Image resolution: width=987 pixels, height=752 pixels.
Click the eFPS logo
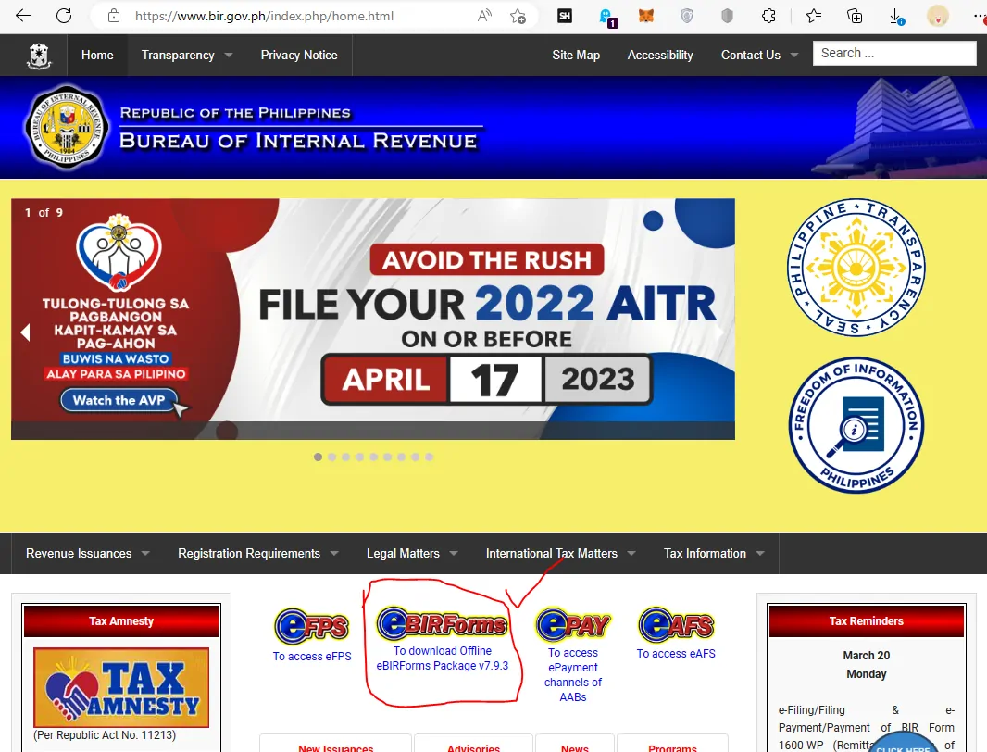coord(312,625)
